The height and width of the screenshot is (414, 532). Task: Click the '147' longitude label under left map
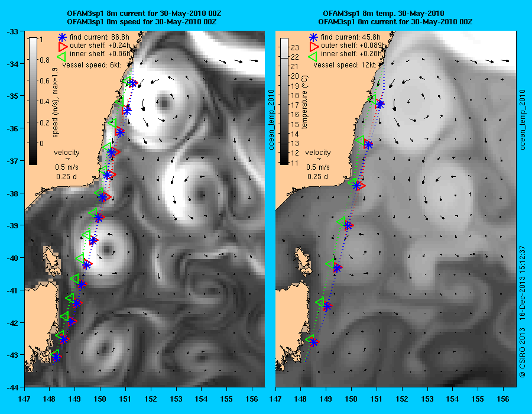pos(24,399)
